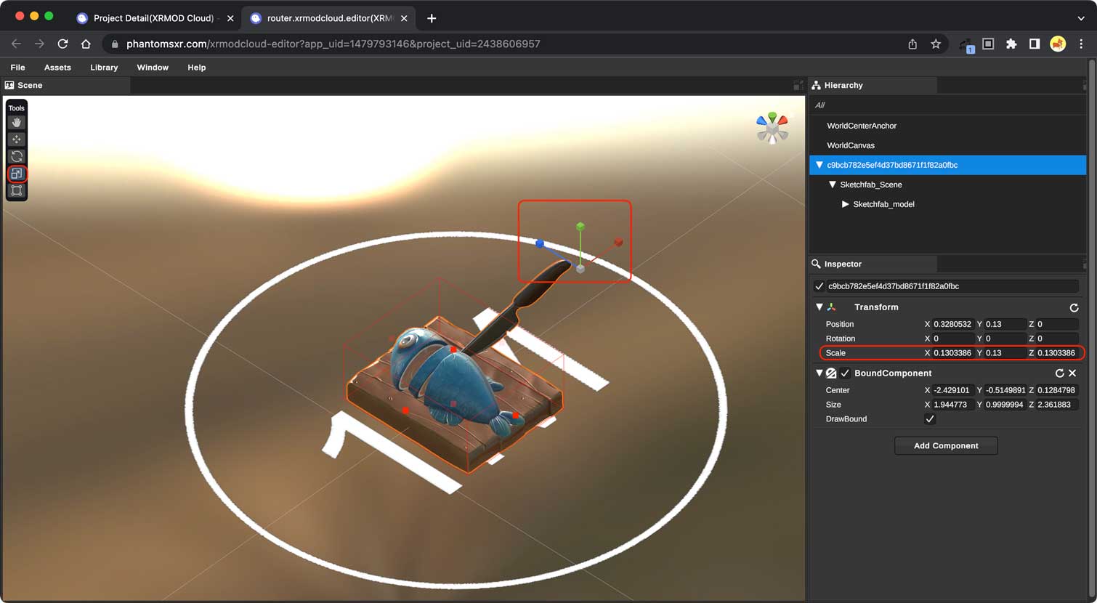The height and width of the screenshot is (603, 1097).
Task: Edit the Rotation Z field
Action: (x=1057, y=339)
